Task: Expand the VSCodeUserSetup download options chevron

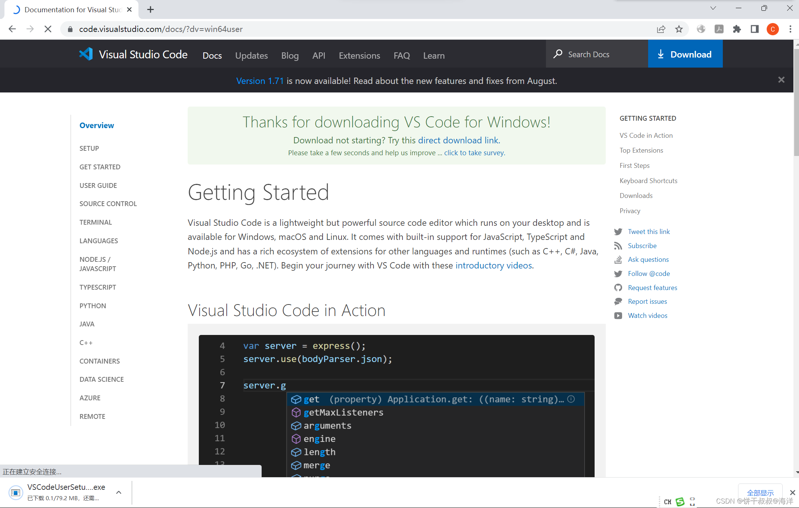Action: click(119, 492)
